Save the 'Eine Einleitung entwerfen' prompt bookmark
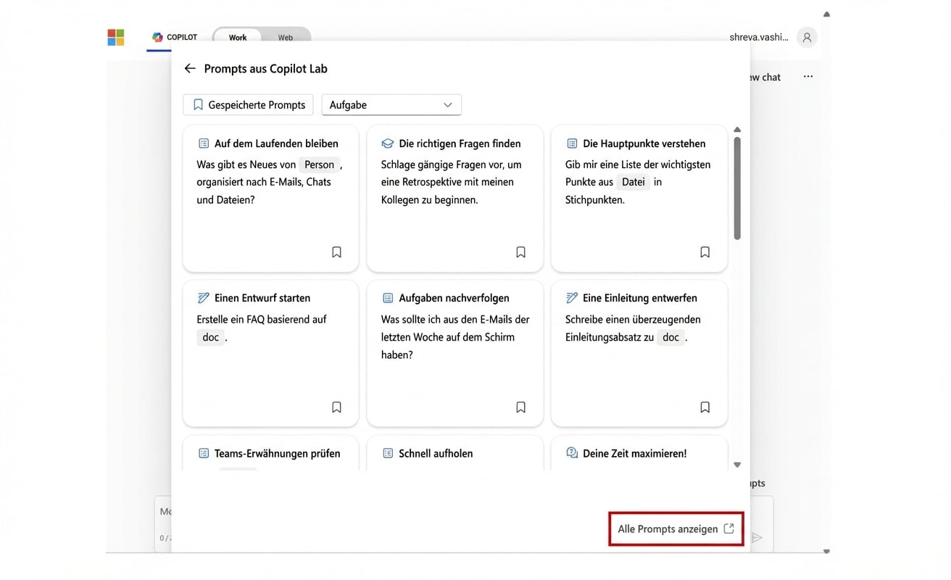 pos(705,407)
